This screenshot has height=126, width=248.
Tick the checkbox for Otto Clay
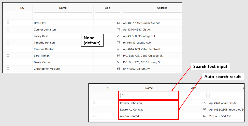(8, 23)
